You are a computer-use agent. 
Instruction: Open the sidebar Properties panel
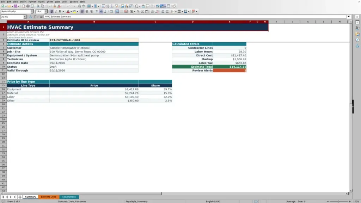tap(357, 23)
